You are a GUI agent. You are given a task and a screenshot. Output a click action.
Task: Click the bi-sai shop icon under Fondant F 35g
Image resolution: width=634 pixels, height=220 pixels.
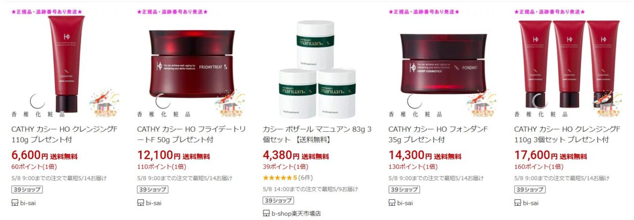(392, 203)
